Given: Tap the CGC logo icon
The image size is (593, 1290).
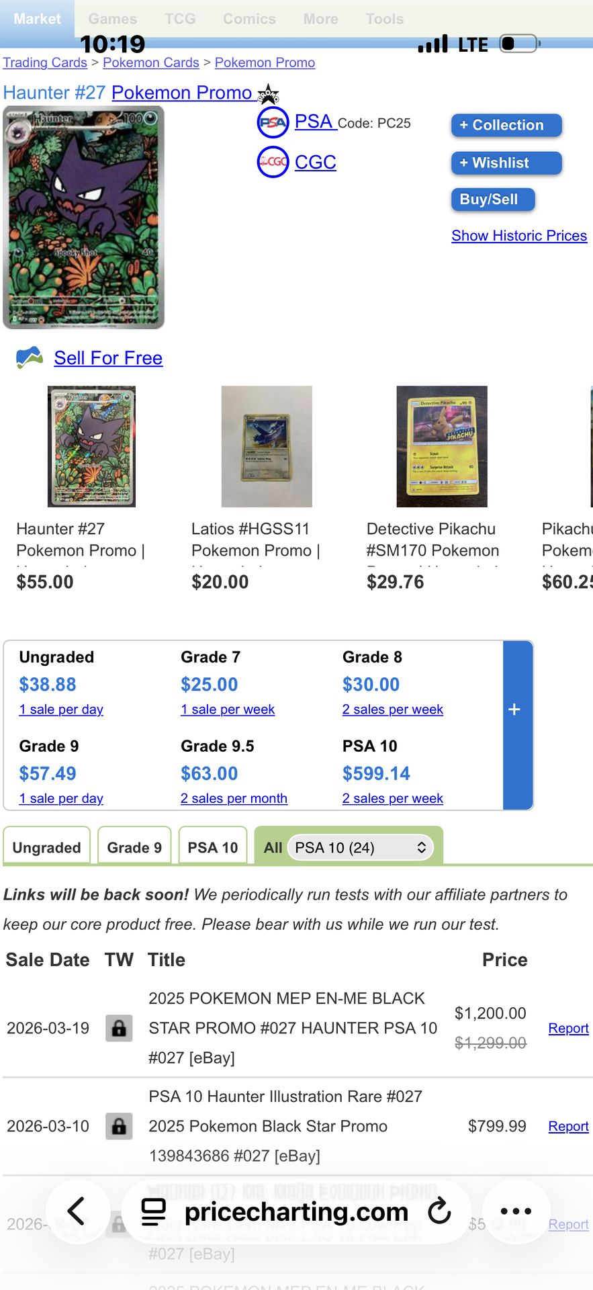Looking at the screenshot, I should [x=273, y=162].
